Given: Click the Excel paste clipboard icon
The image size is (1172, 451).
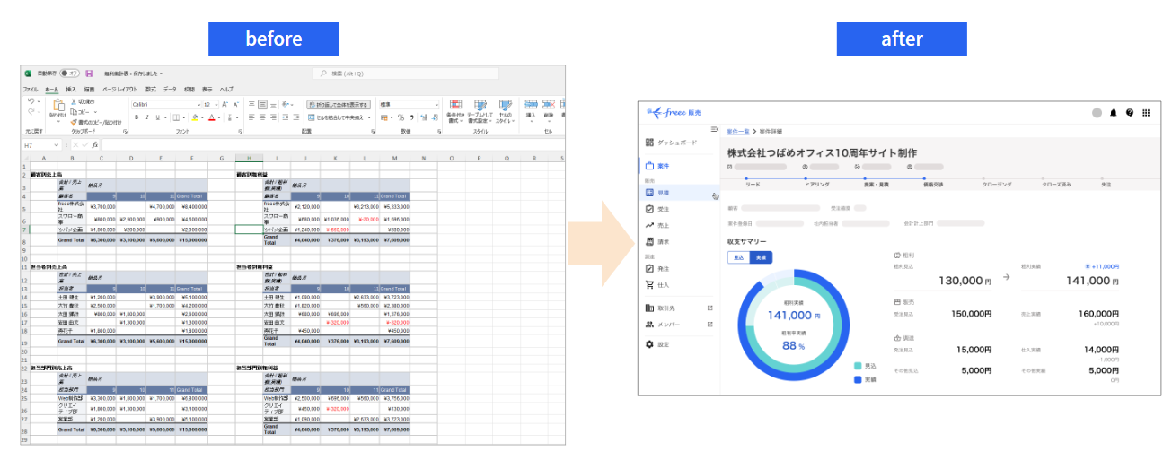Looking at the screenshot, I should 59,105.
